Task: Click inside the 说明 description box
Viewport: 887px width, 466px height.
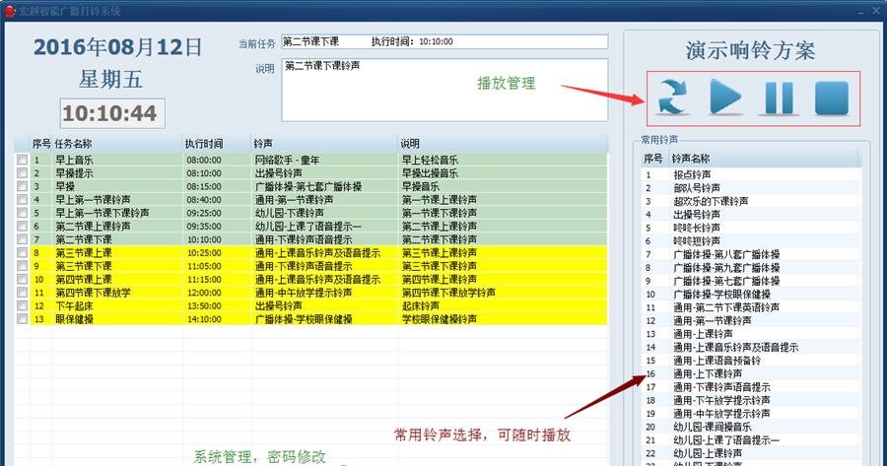Action: click(x=443, y=89)
